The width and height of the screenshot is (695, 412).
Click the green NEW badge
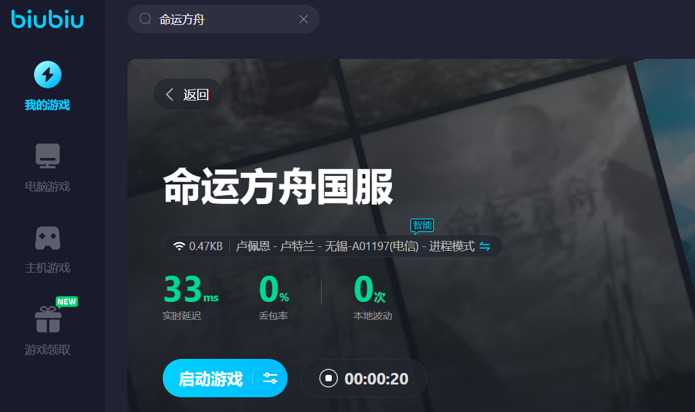tap(67, 302)
